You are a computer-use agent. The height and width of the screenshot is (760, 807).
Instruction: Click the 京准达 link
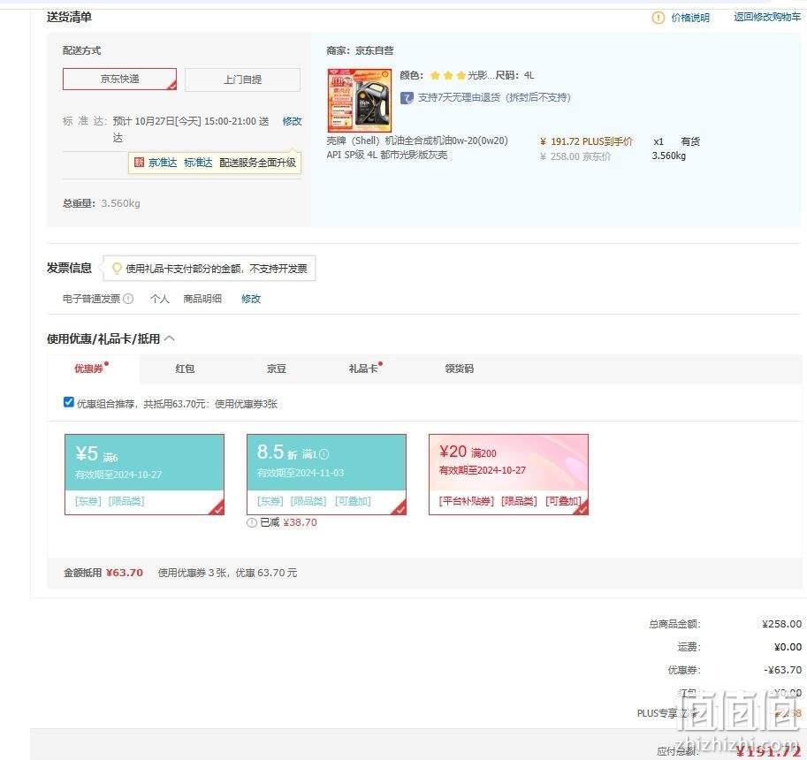click(x=162, y=163)
